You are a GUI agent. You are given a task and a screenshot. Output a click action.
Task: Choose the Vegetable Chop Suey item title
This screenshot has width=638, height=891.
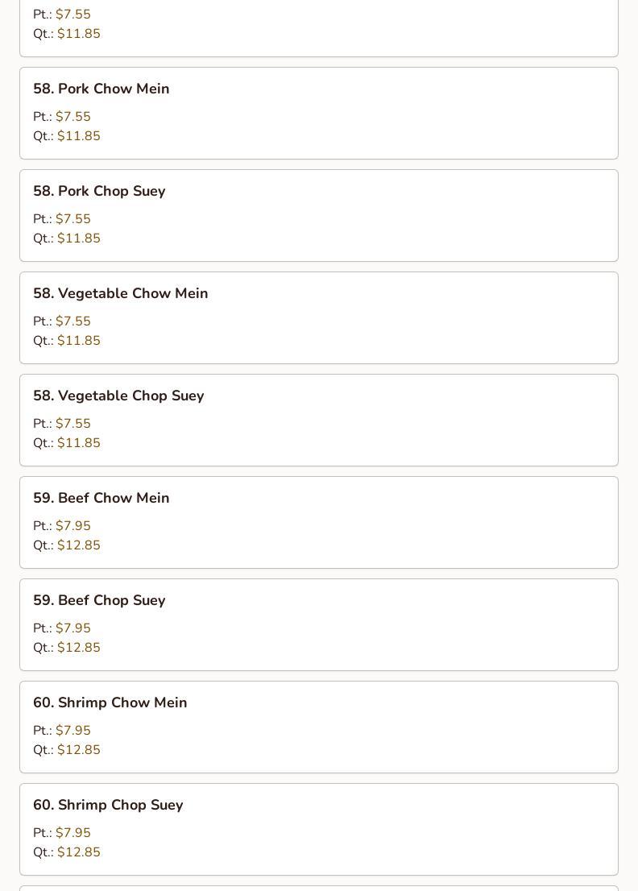point(118,396)
